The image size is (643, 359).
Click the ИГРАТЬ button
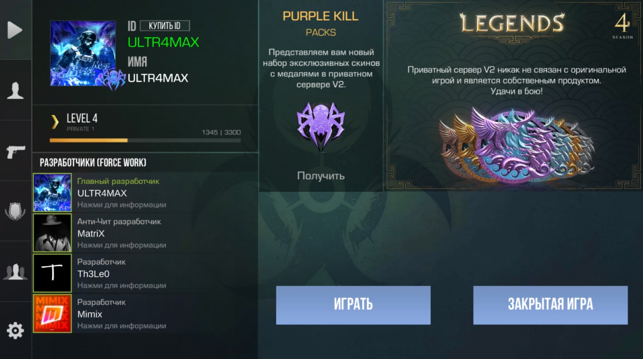coord(353,305)
